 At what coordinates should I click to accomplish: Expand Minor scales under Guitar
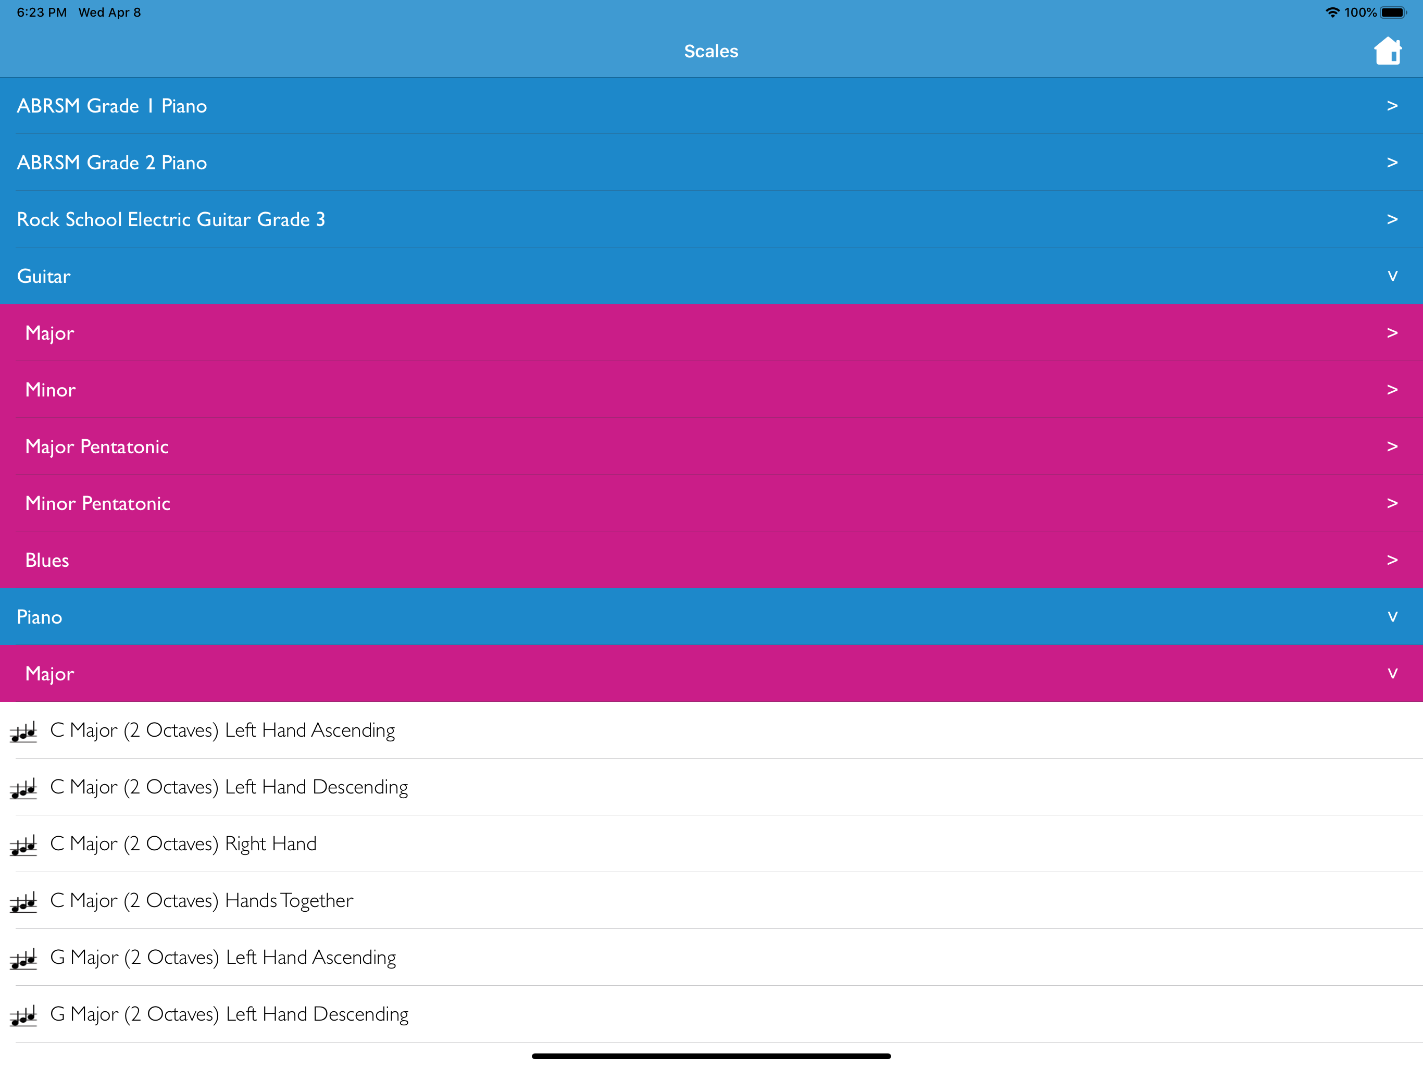tap(711, 389)
